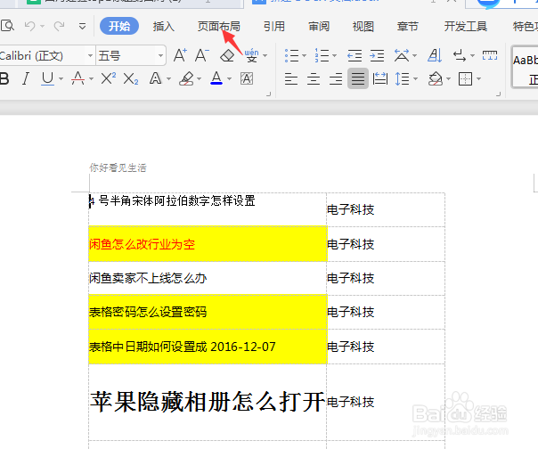
Task: Click cell 苹果隐藏相册怎么打开
Action: click(208, 402)
